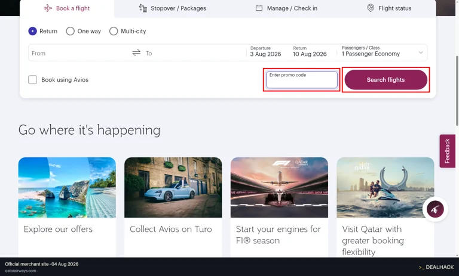Viewport: 459px width, 276px height.
Task: Click the Collect Avios on Turo title
Action: coord(171,230)
